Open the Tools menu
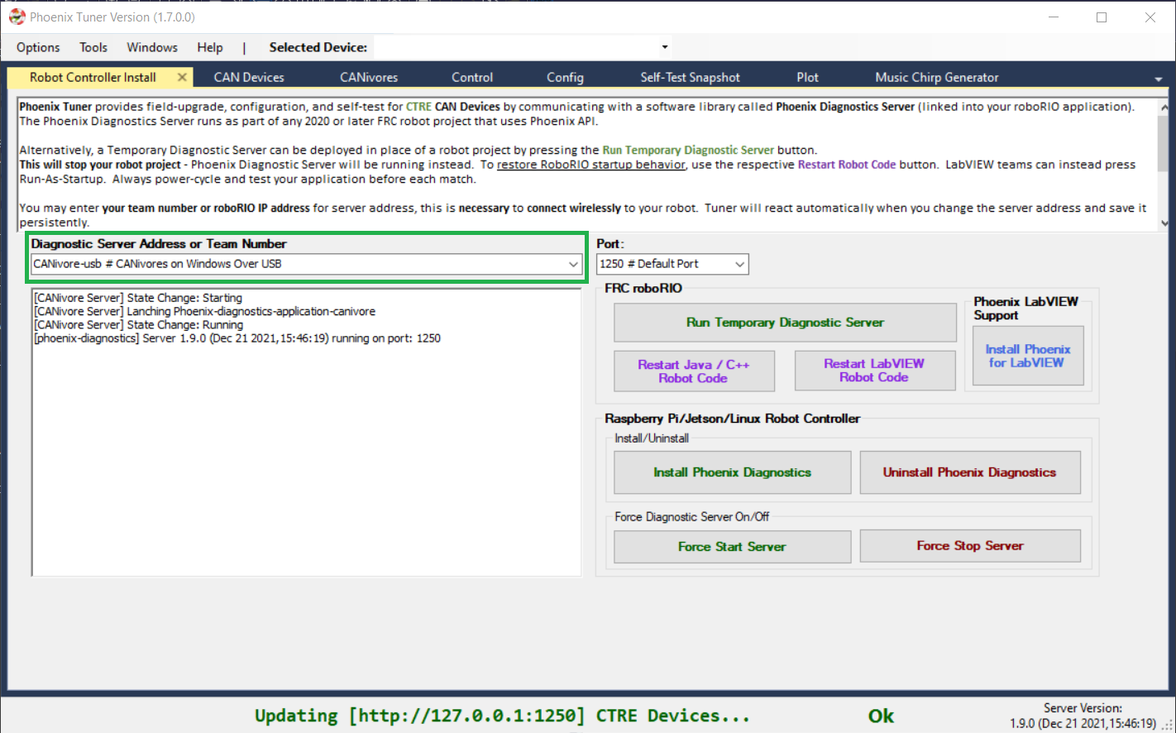The width and height of the screenshot is (1176, 733). pos(93,47)
